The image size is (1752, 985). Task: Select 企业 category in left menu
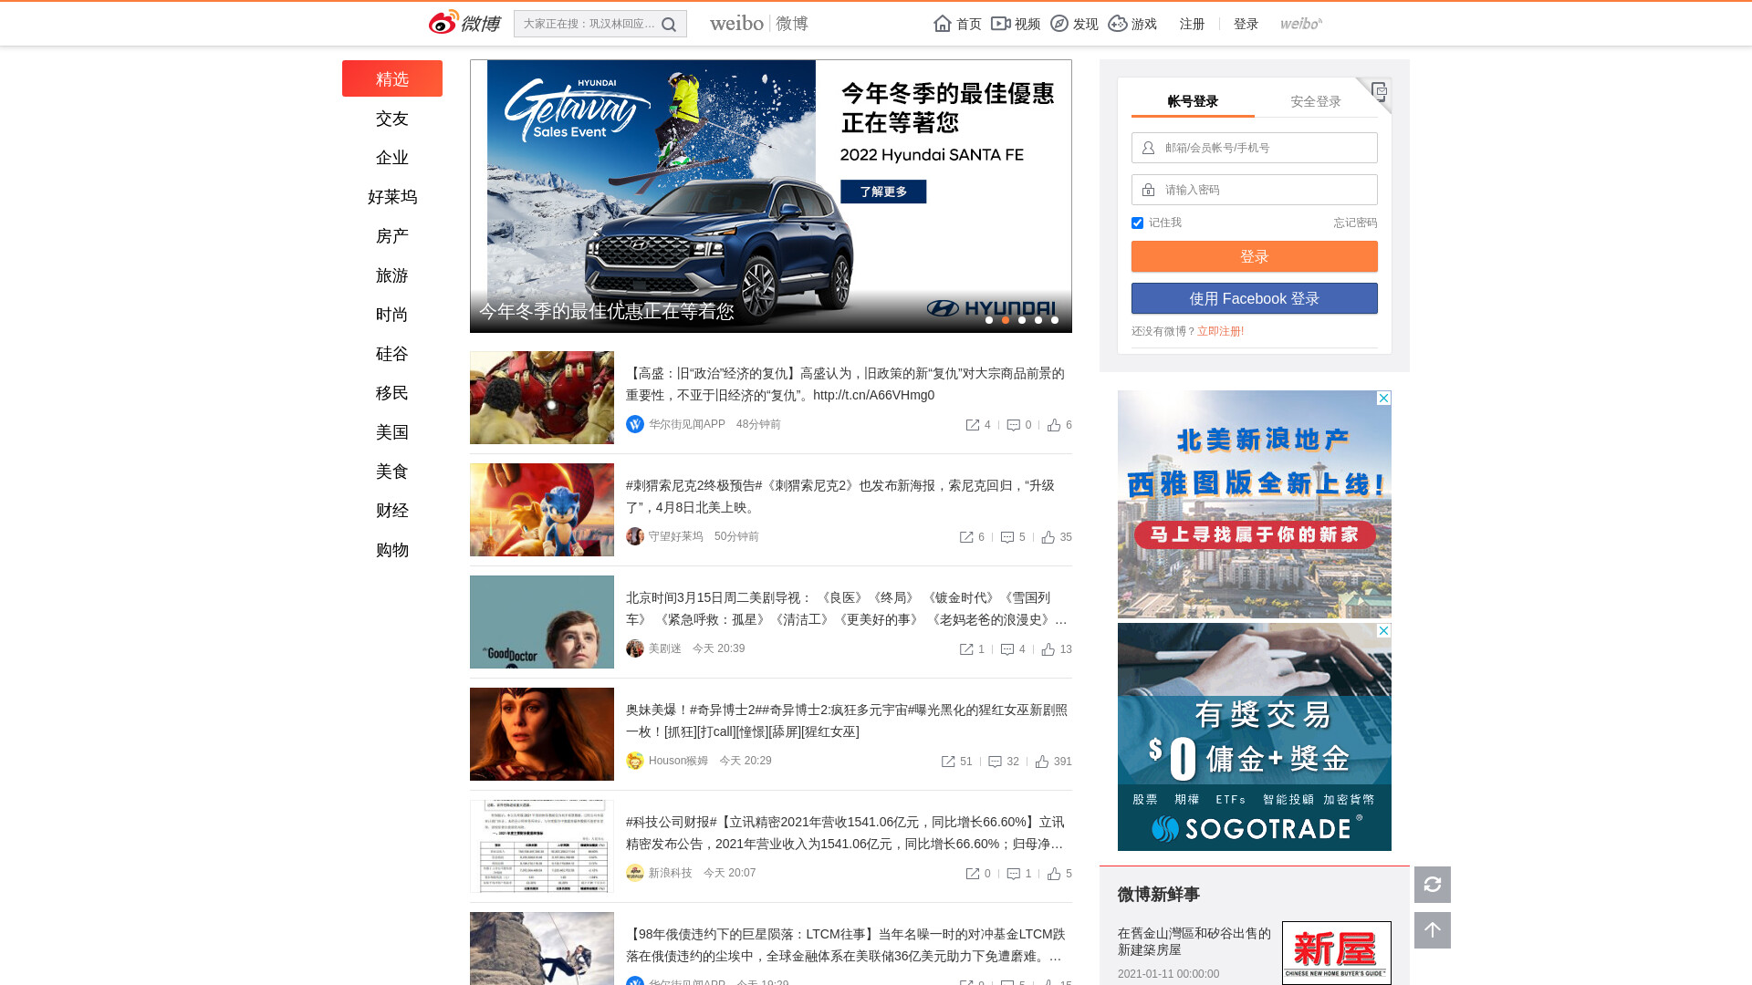tap(392, 158)
